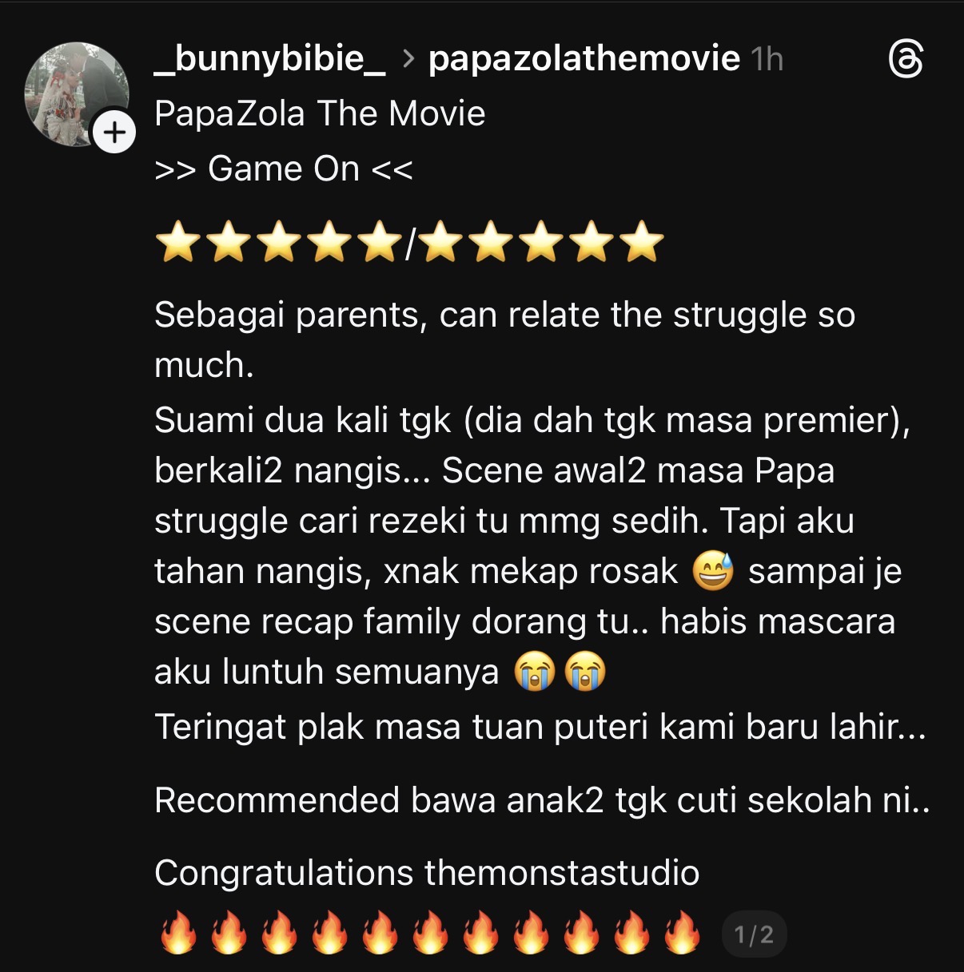Click the 'PapaZola The Movie' title text

tap(320, 113)
